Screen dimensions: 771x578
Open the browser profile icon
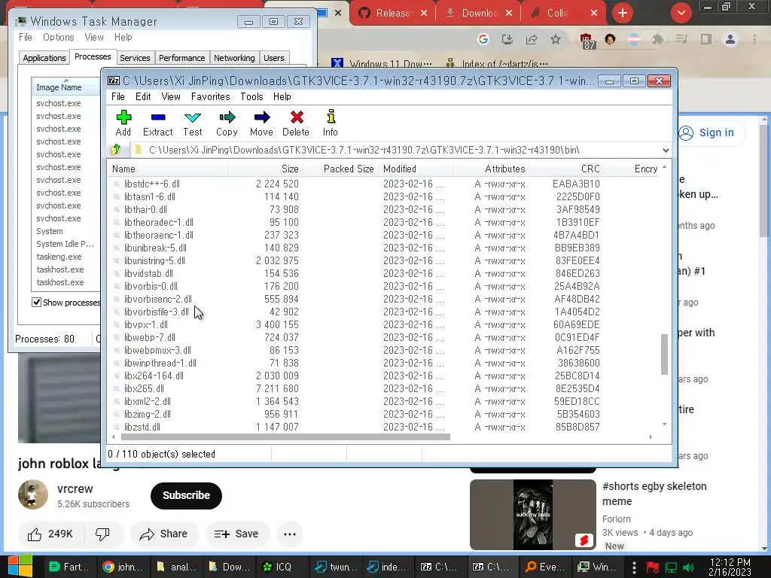point(730,39)
